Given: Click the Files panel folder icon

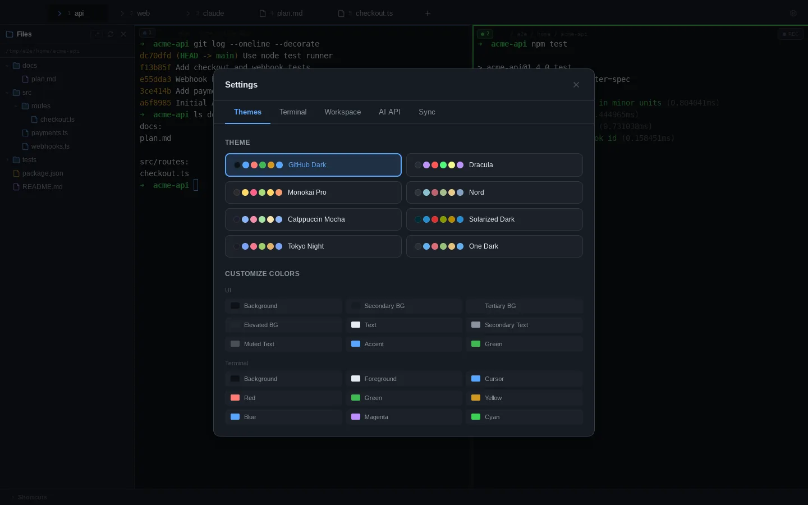Looking at the screenshot, I should (x=10, y=34).
